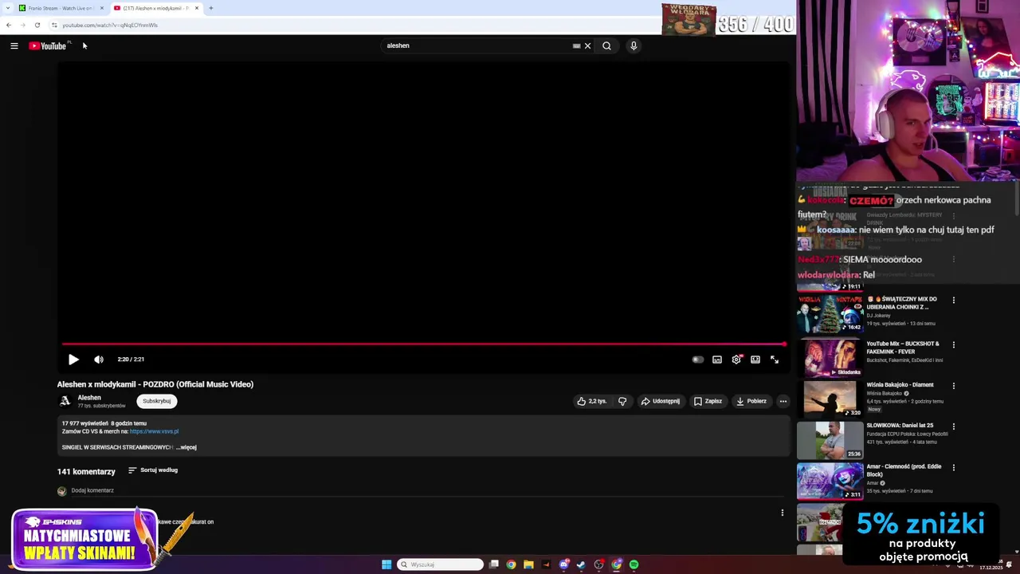Screen dimensions: 1020x574
Task: Focus the Dodaj komentarz field
Action: [92, 490]
